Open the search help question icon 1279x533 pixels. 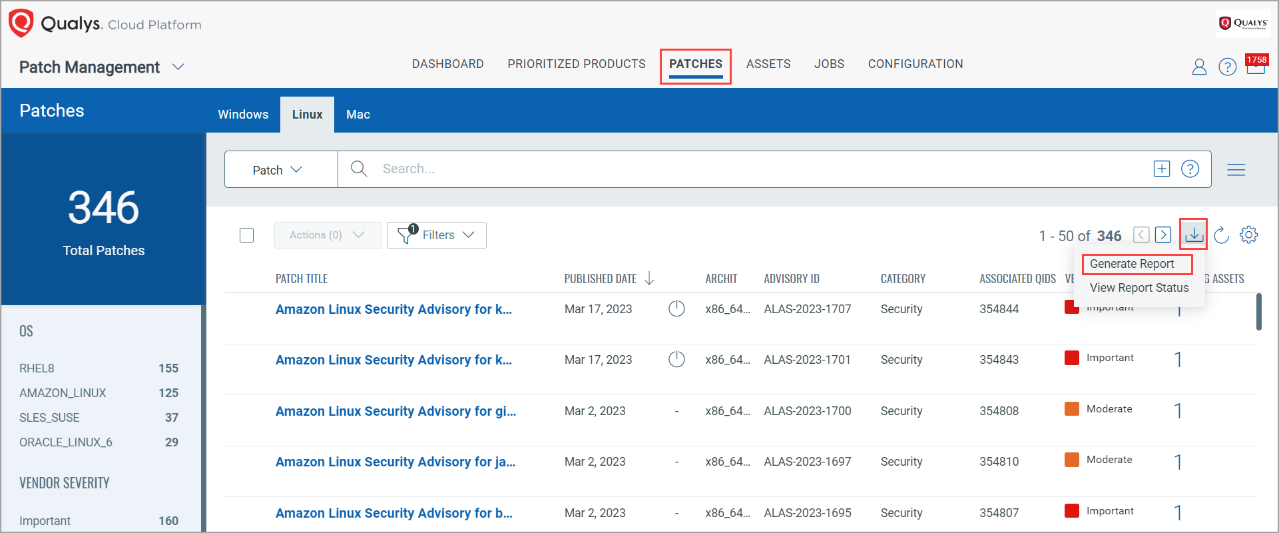pos(1190,169)
